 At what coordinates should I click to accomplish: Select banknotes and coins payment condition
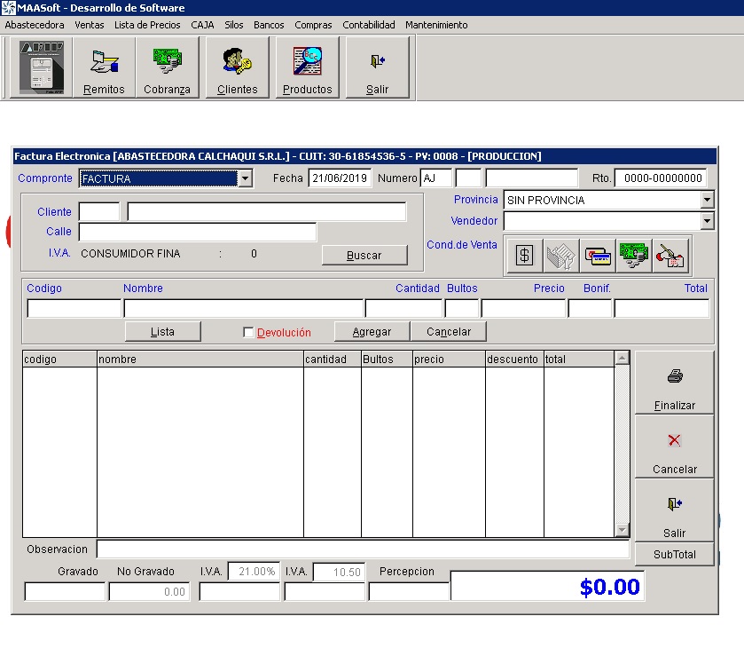click(x=634, y=256)
